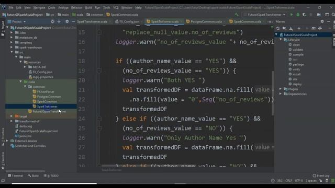Reimport all Maven projects icon

(278, 28)
